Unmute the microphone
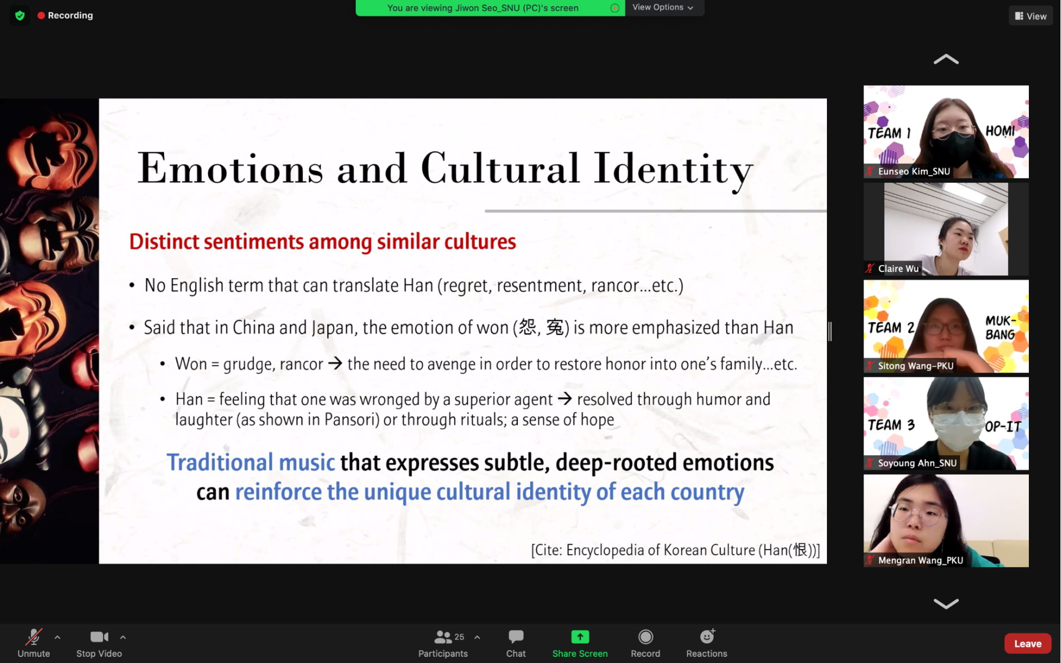Image resolution: width=1061 pixels, height=663 pixels. 33,643
